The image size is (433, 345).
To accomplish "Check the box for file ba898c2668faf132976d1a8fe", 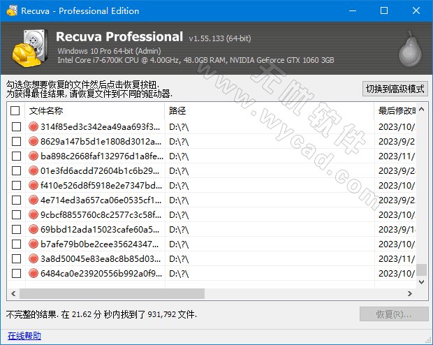I will (16, 156).
